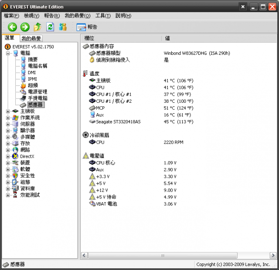
Task: Click the 多媒體 speaker icon
Action: (15, 137)
